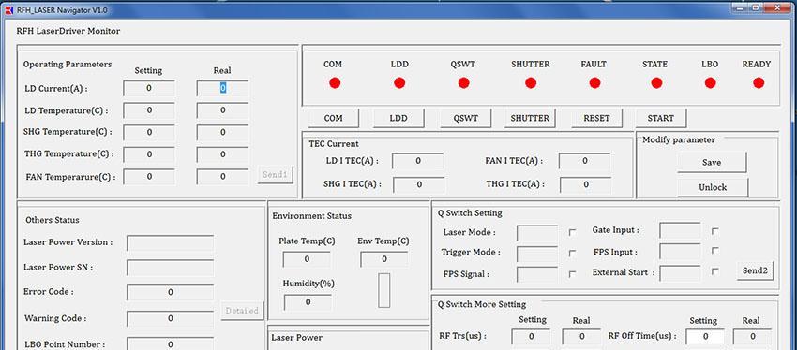The image size is (797, 350).
Task: Click the Trigger Mode value box
Action: (x=536, y=254)
